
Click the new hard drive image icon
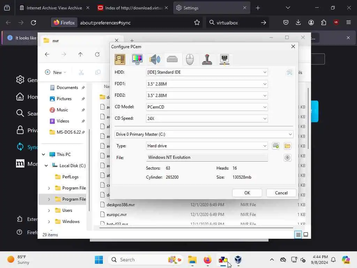276,146
